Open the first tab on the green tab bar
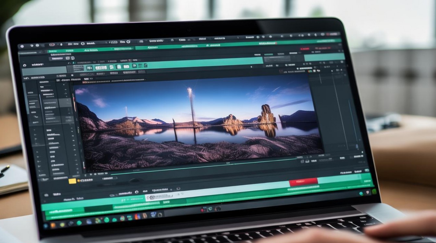Screen dimensions: 436x243 [53, 51]
